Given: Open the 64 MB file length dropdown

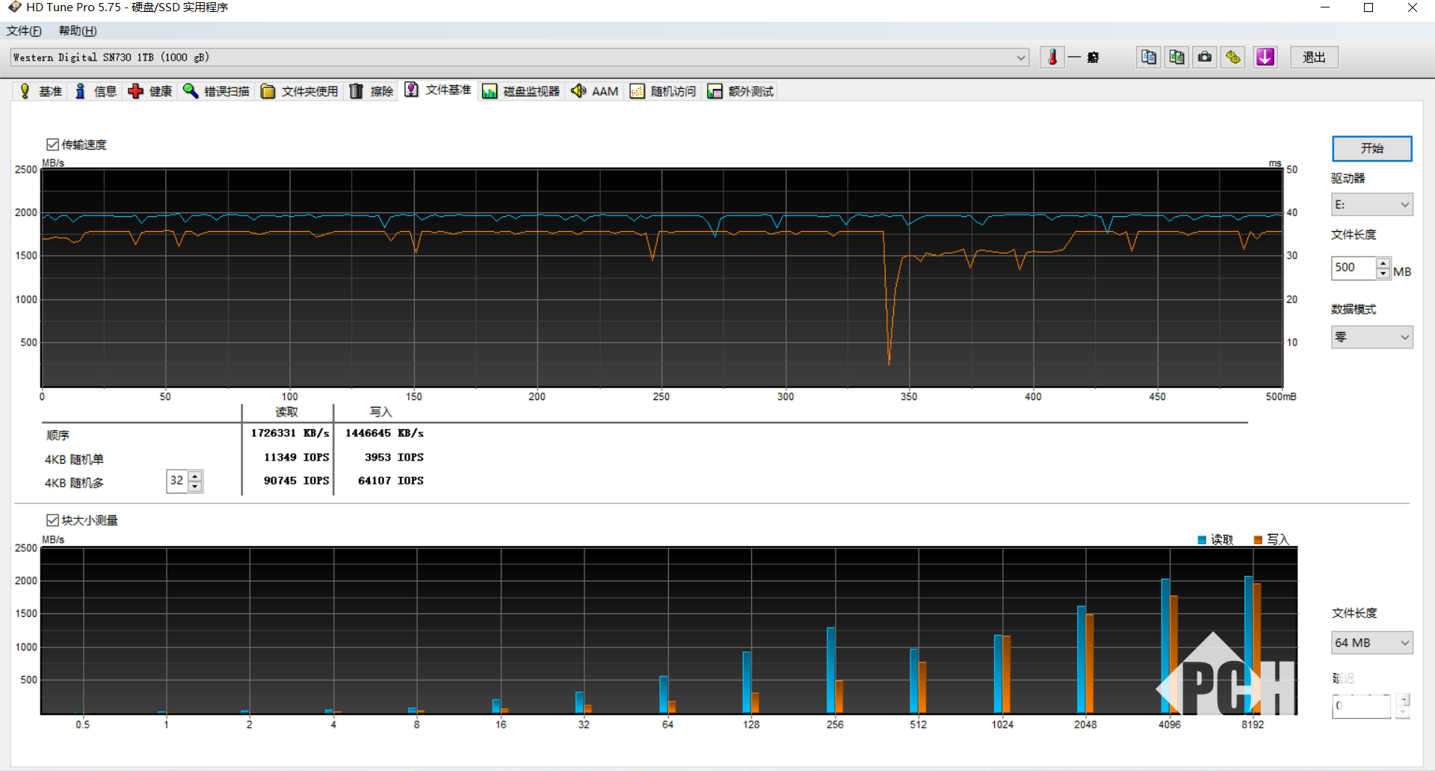Looking at the screenshot, I should pos(1371,643).
